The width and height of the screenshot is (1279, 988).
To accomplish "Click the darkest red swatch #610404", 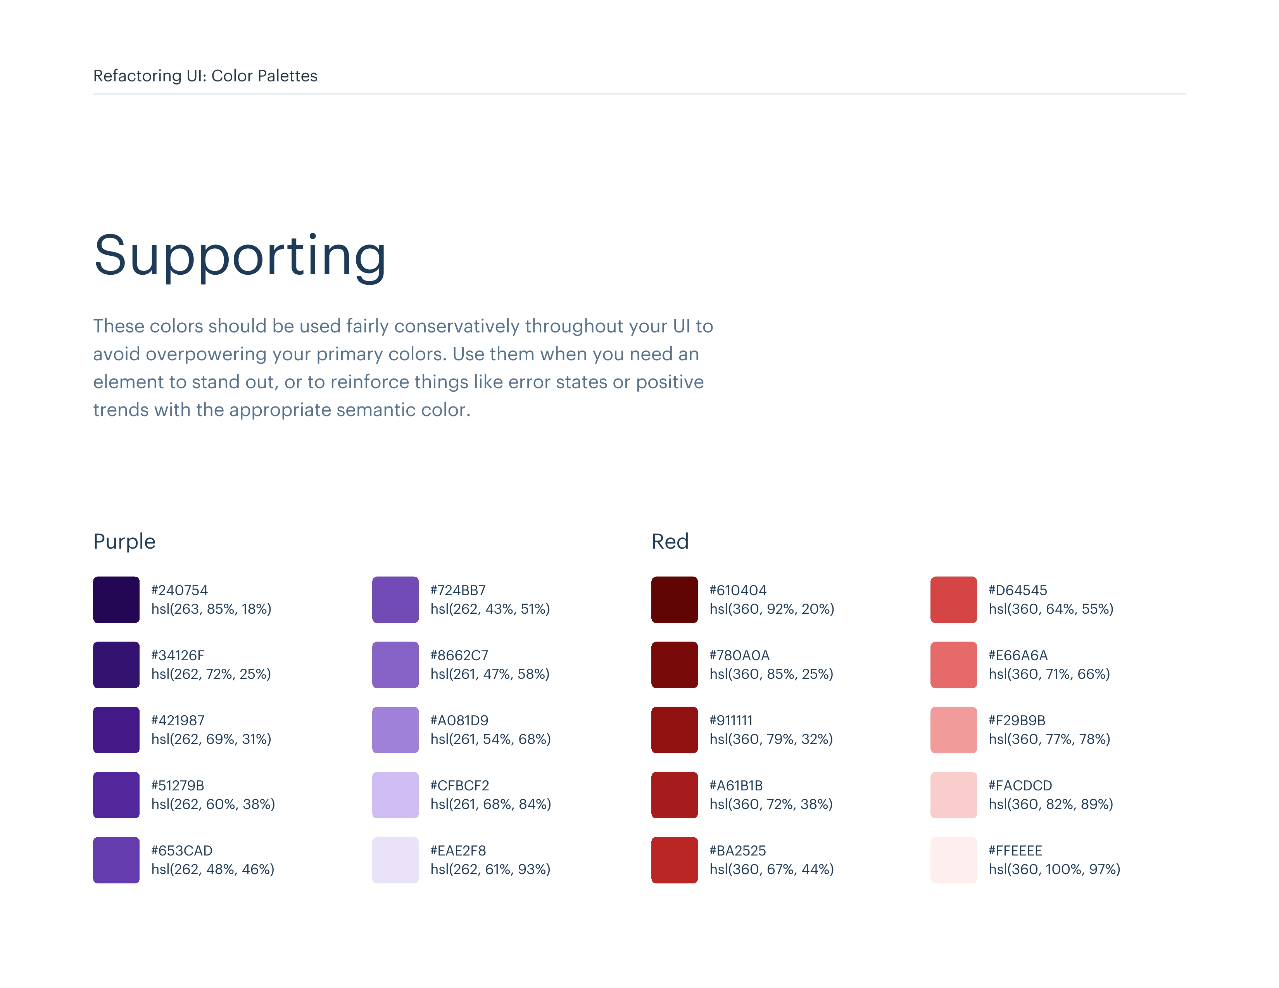I will click(674, 599).
